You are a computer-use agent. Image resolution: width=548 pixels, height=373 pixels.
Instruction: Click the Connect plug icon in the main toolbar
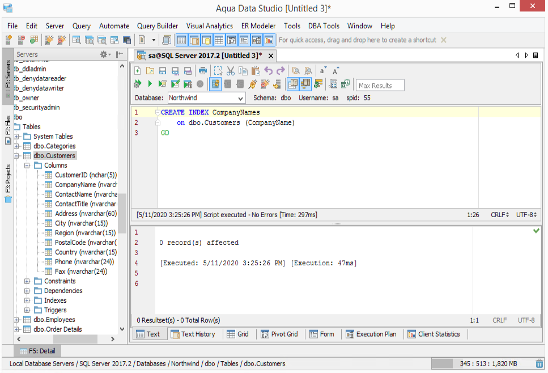[x=49, y=40]
